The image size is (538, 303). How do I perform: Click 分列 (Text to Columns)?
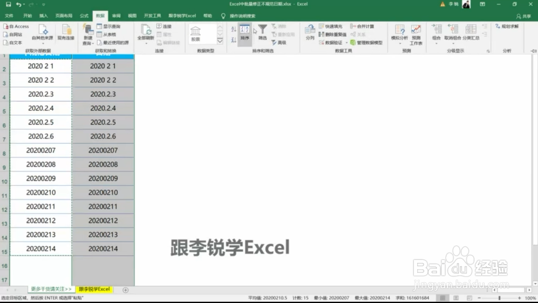310,33
